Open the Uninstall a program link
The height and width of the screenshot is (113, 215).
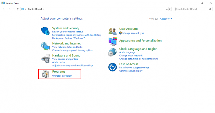[62, 76]
